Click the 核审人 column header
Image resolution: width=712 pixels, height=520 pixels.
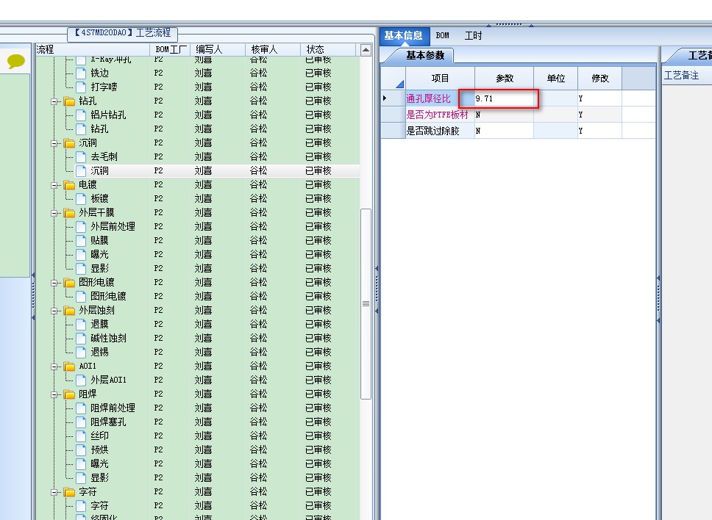point(273,49)
